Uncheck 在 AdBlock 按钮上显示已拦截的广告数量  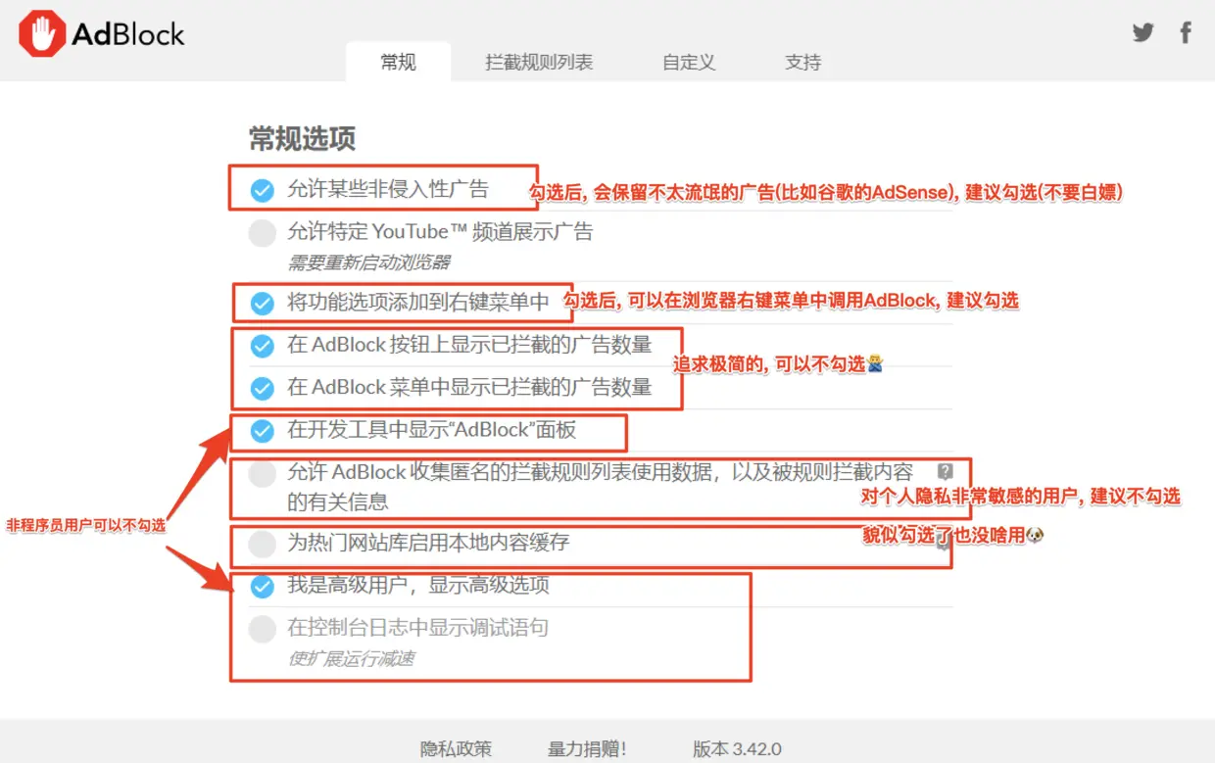click(x=262, y=346)
